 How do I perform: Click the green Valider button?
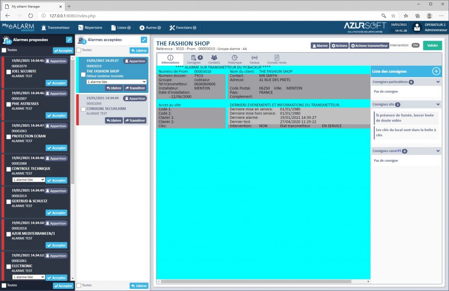[x=432, y=45]
